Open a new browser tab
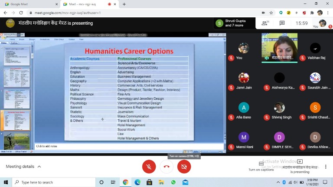Viewport: 333px width, 187px height. click(x=124, y=4)
